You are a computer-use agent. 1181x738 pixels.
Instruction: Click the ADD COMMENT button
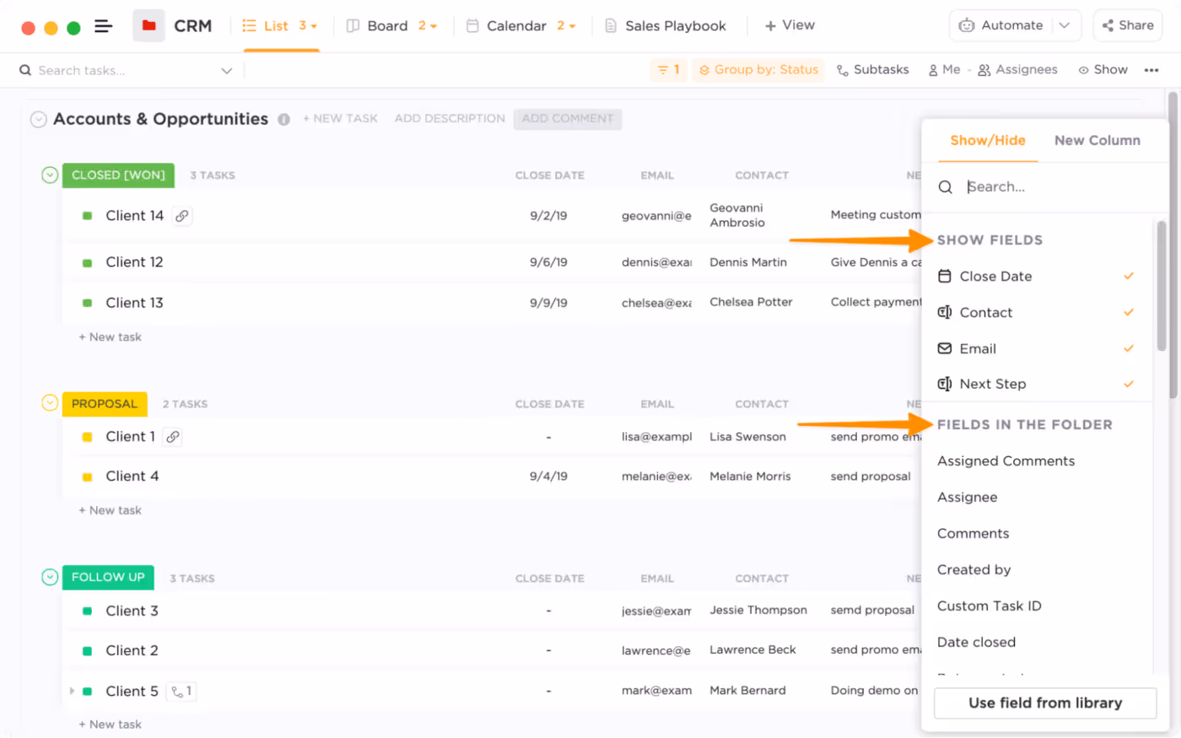click(x=568, y=119)
